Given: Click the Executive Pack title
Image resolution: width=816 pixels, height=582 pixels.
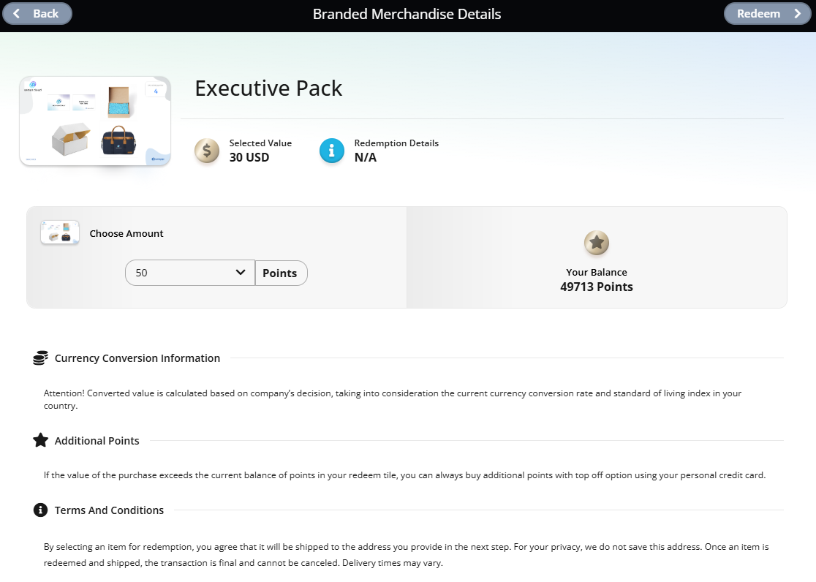Looking at the screenshot, I should pyautogui.click(x=268, y=88).
